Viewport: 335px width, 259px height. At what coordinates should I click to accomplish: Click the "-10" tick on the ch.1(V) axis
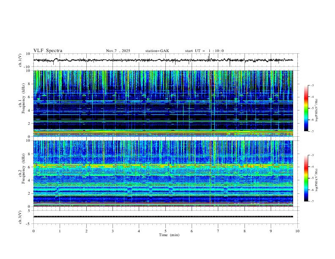point(27,67)
